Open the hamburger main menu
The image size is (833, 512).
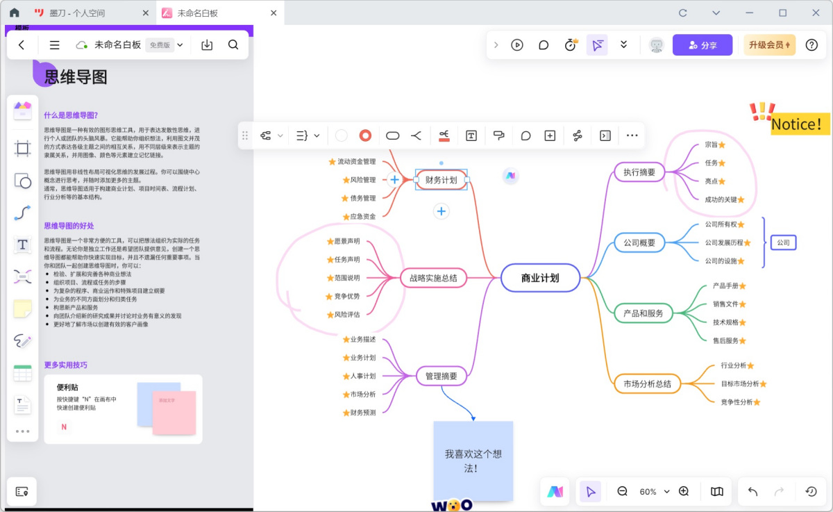point(54,45)
